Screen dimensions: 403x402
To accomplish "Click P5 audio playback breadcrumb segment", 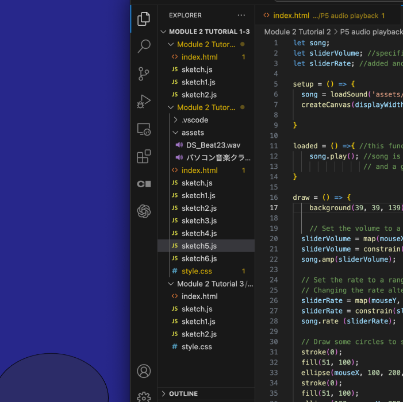I will (371, 32).
